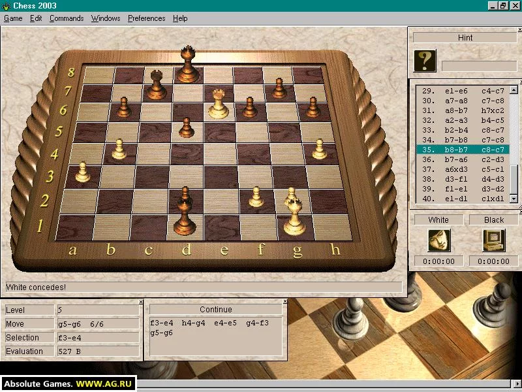
Task: Select move 31 black move h7xc2
Action: click(x=493, y=110)
